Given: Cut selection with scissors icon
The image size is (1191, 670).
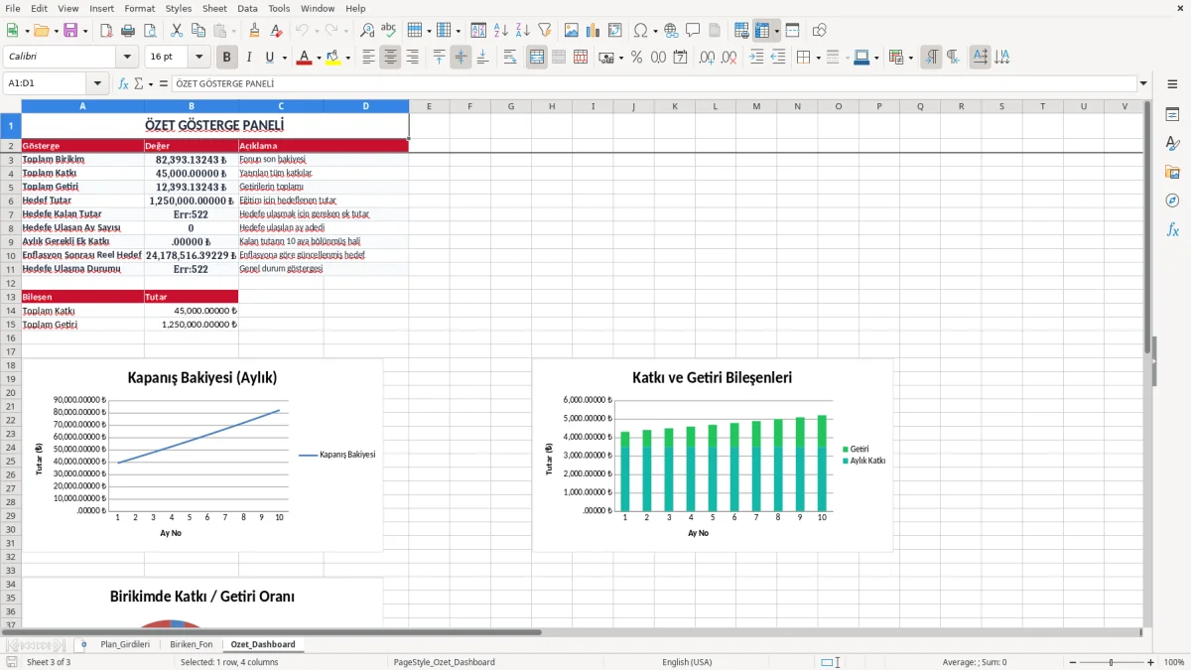Looking at the screenshot, I should coord(176,31).
